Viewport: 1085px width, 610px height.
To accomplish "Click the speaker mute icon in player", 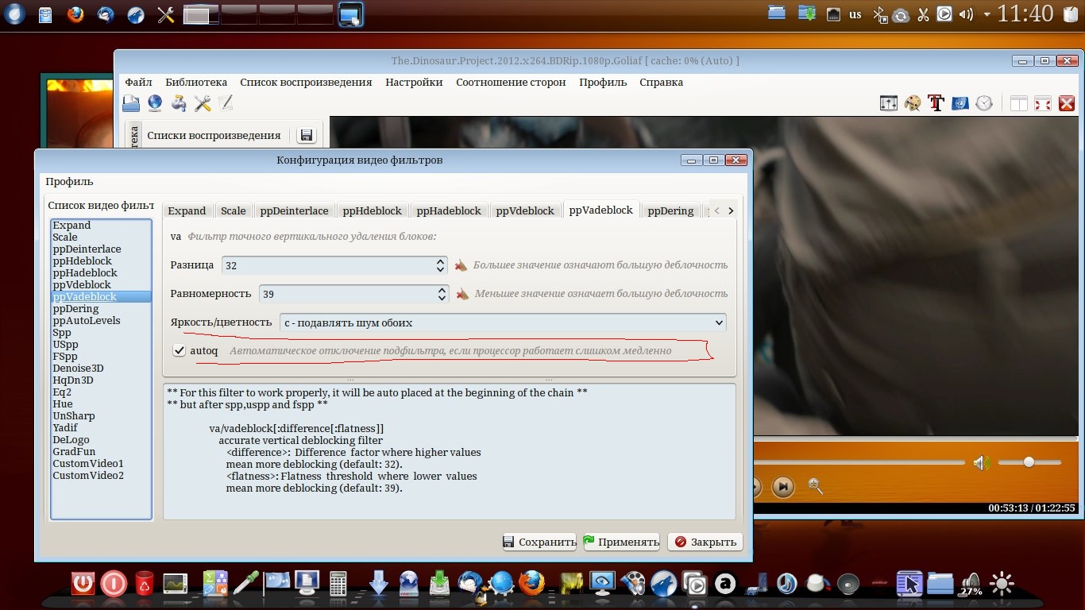I will [x=982, y=462].
